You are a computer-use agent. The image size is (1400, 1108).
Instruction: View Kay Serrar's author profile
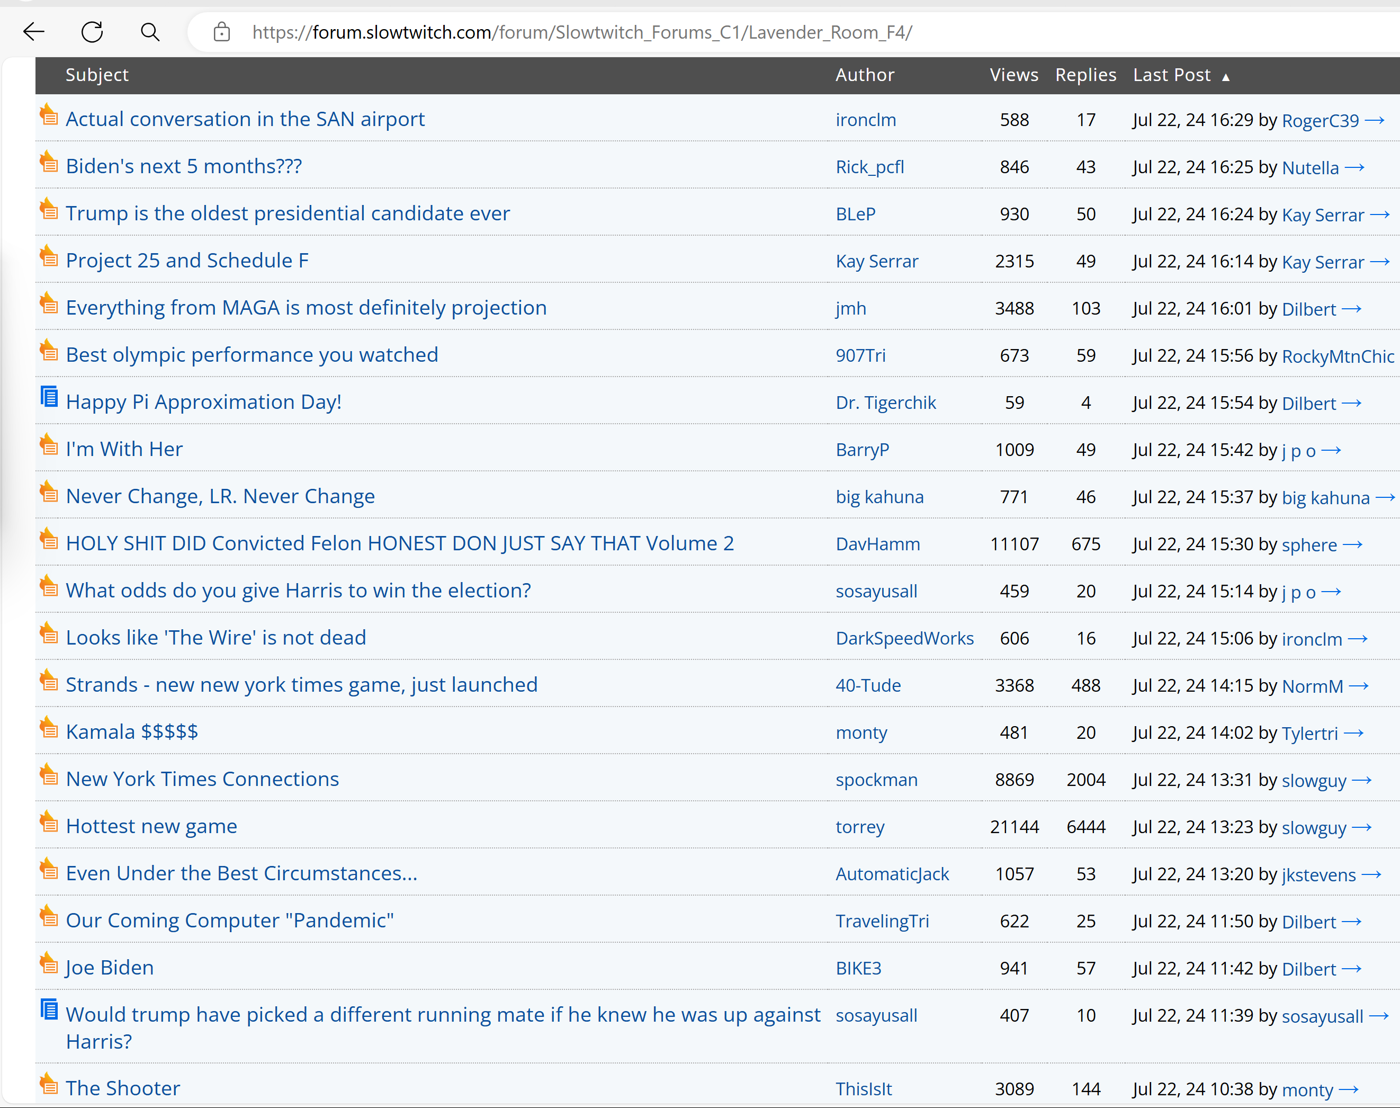[x=877, y=261]
